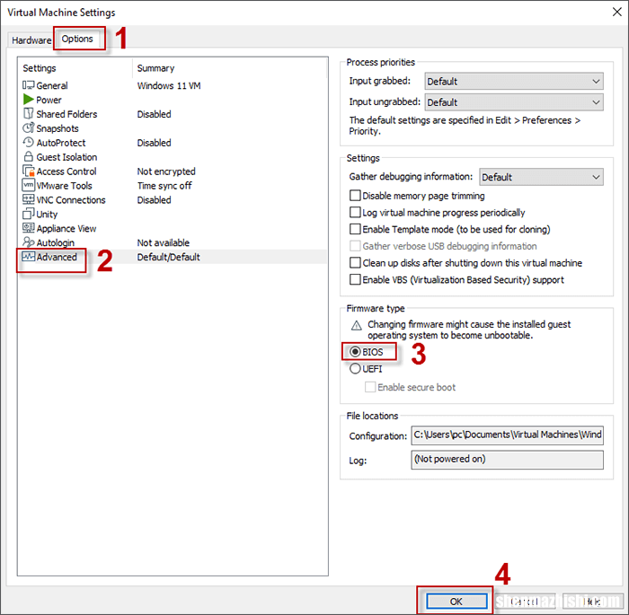Open the Input grabbed priority dropdown
The width and height of the screenshot is (629, 615).
click(514, 82)
